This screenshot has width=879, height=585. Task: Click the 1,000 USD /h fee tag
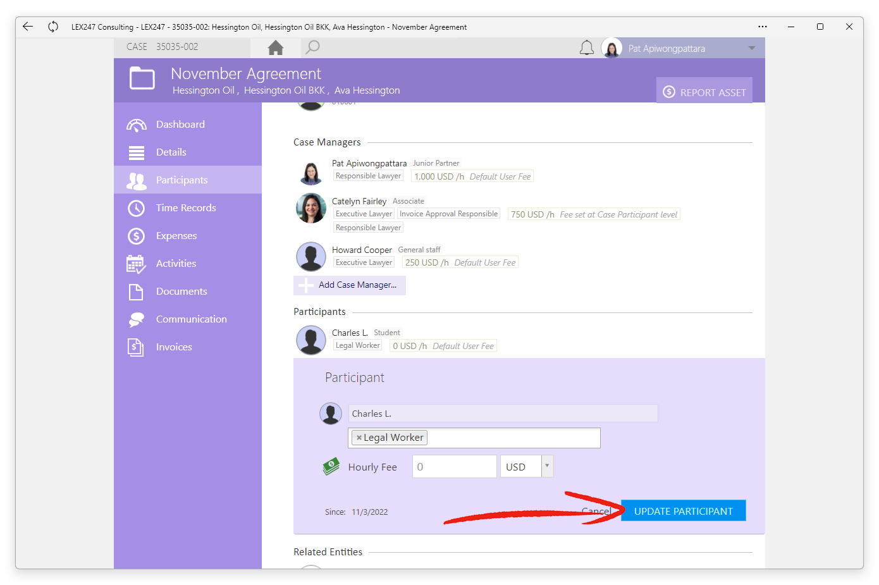click(x=472, y=176)
